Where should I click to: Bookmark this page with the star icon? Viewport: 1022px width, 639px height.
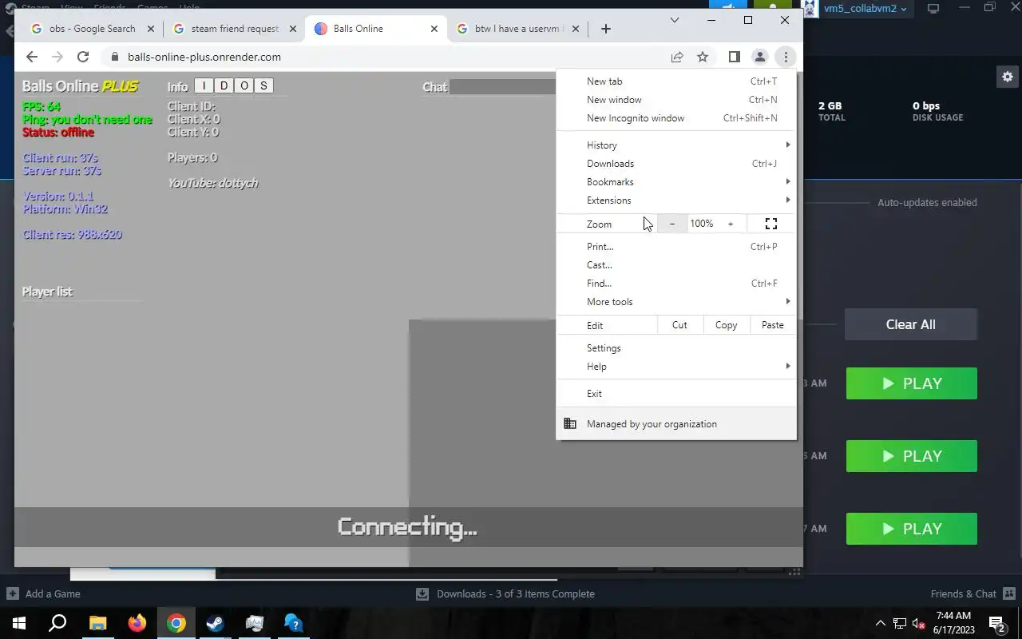coord(703,57)
